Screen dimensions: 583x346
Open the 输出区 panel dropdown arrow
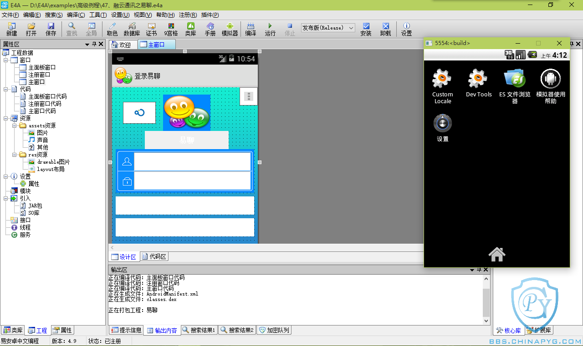(x=472, y=270)
